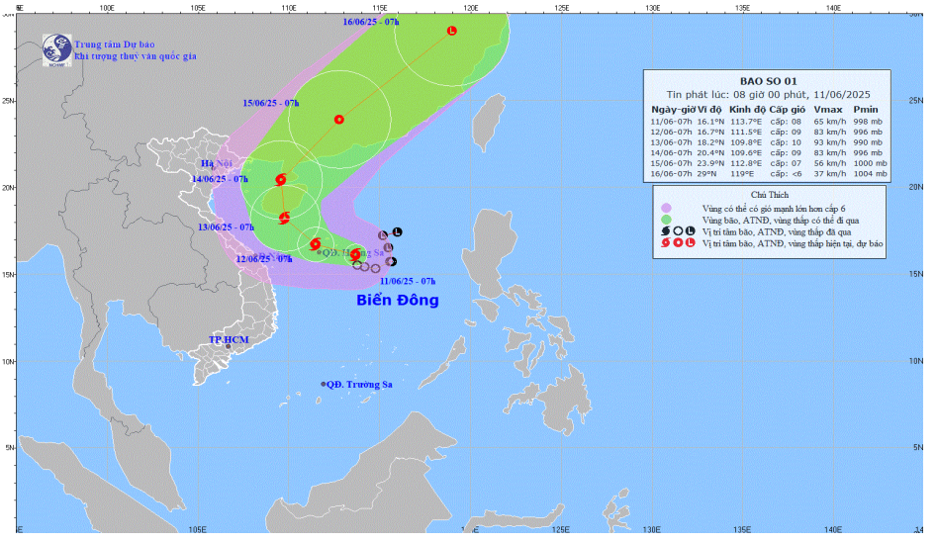Click the red circle depression marker for 15/06/25
Image resolution: width=937 pixels, height=543 pixels.
coord(338,120)
